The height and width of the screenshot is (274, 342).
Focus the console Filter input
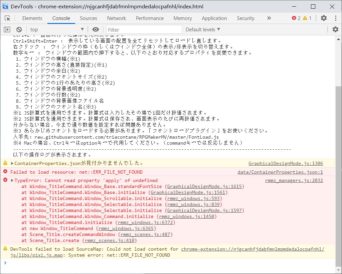click(x=144, y=29)
